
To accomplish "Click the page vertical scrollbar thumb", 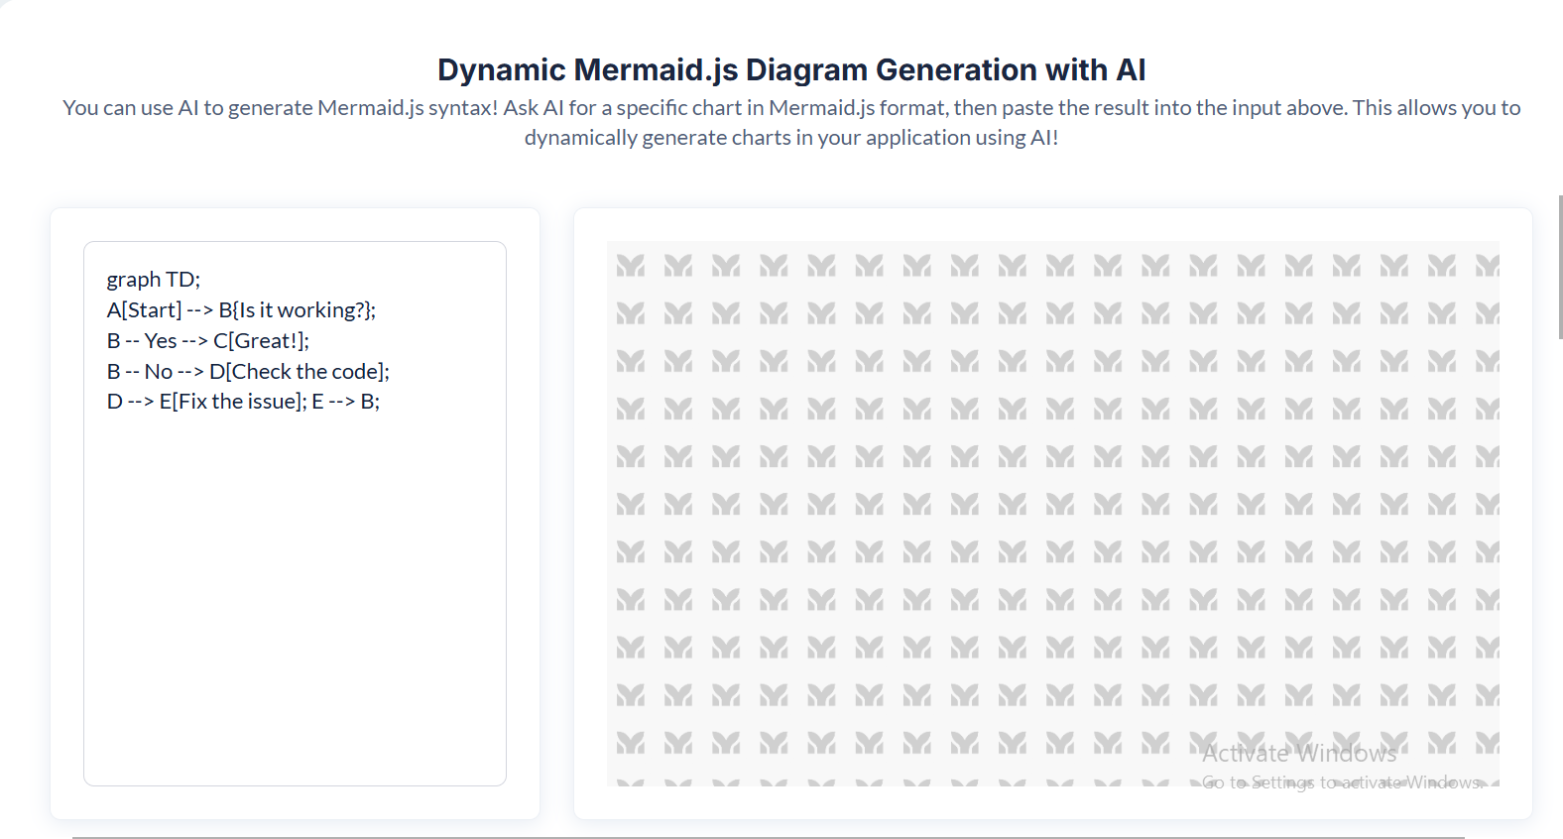I will [1560, 268].
